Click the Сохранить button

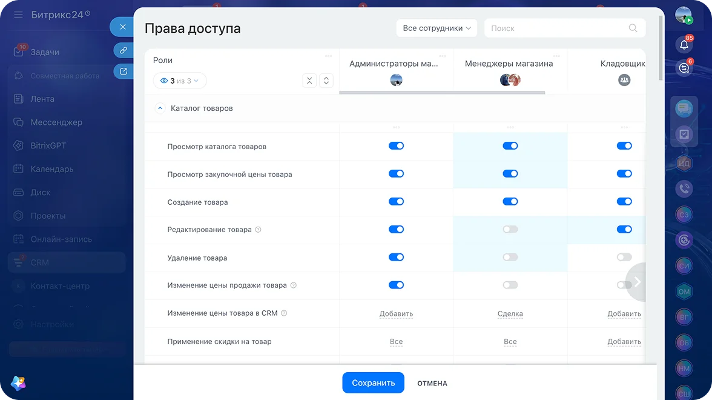coord(373,383)
